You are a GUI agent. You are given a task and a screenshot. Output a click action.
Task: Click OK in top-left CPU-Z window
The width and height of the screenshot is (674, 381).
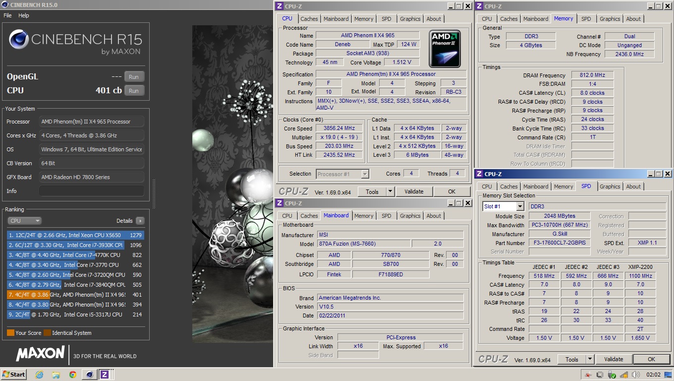(x=451, y=191)
